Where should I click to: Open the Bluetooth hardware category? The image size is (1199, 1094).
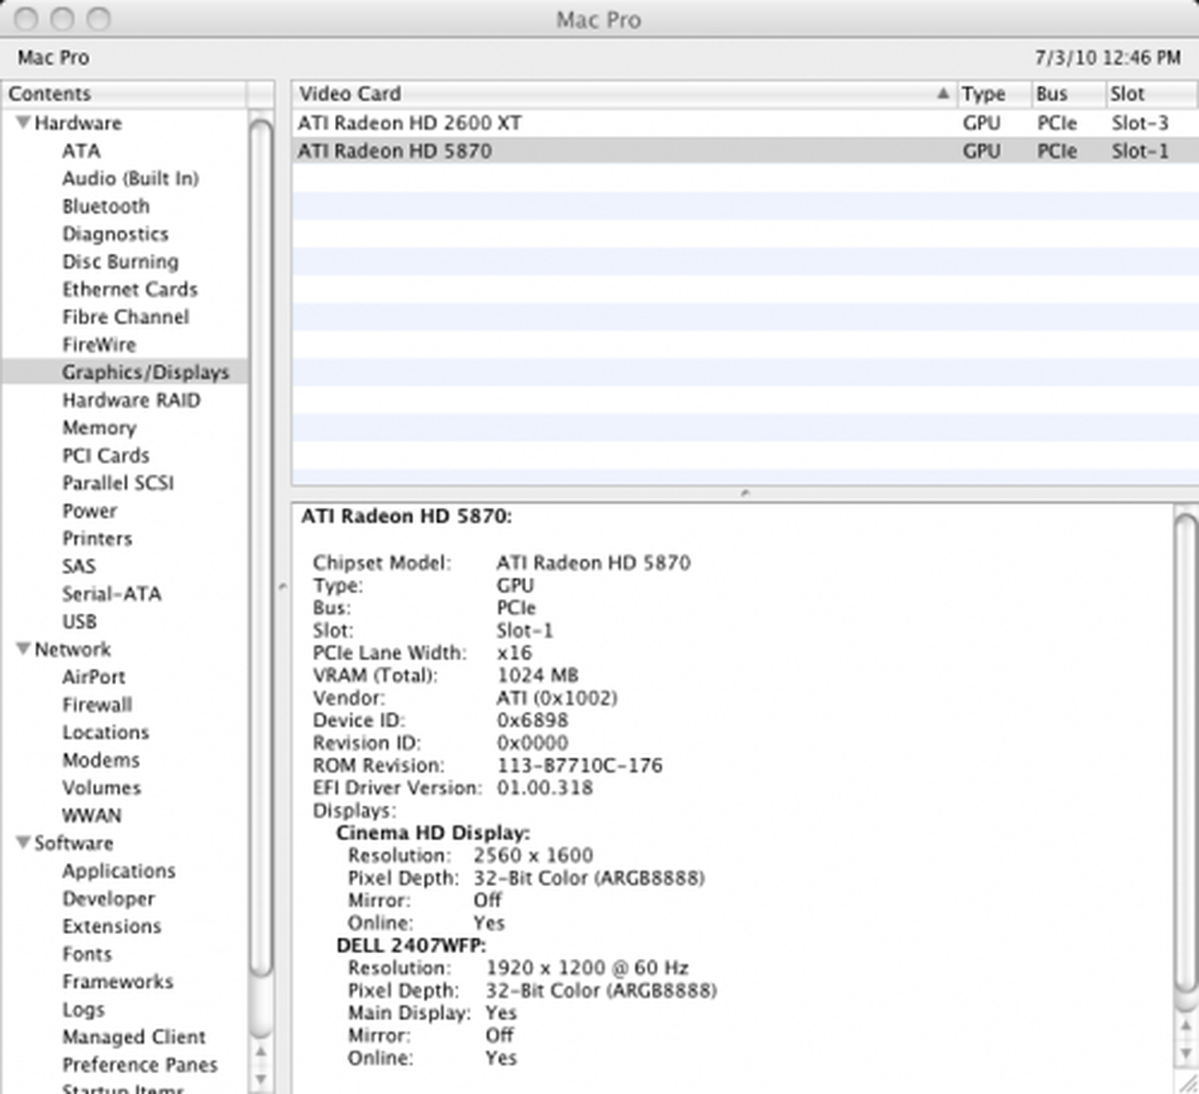pyautogui.click(x=106, y=206)
